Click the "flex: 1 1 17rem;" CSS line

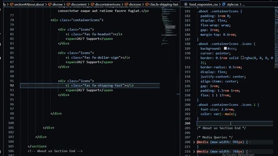[x=215, y=95]
